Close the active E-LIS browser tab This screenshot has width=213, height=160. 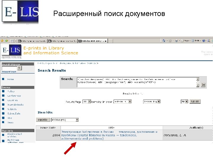(x=106, y=41)
